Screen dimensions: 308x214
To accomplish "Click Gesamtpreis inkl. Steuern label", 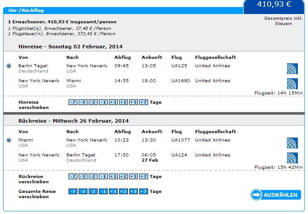I will [283, 21].
